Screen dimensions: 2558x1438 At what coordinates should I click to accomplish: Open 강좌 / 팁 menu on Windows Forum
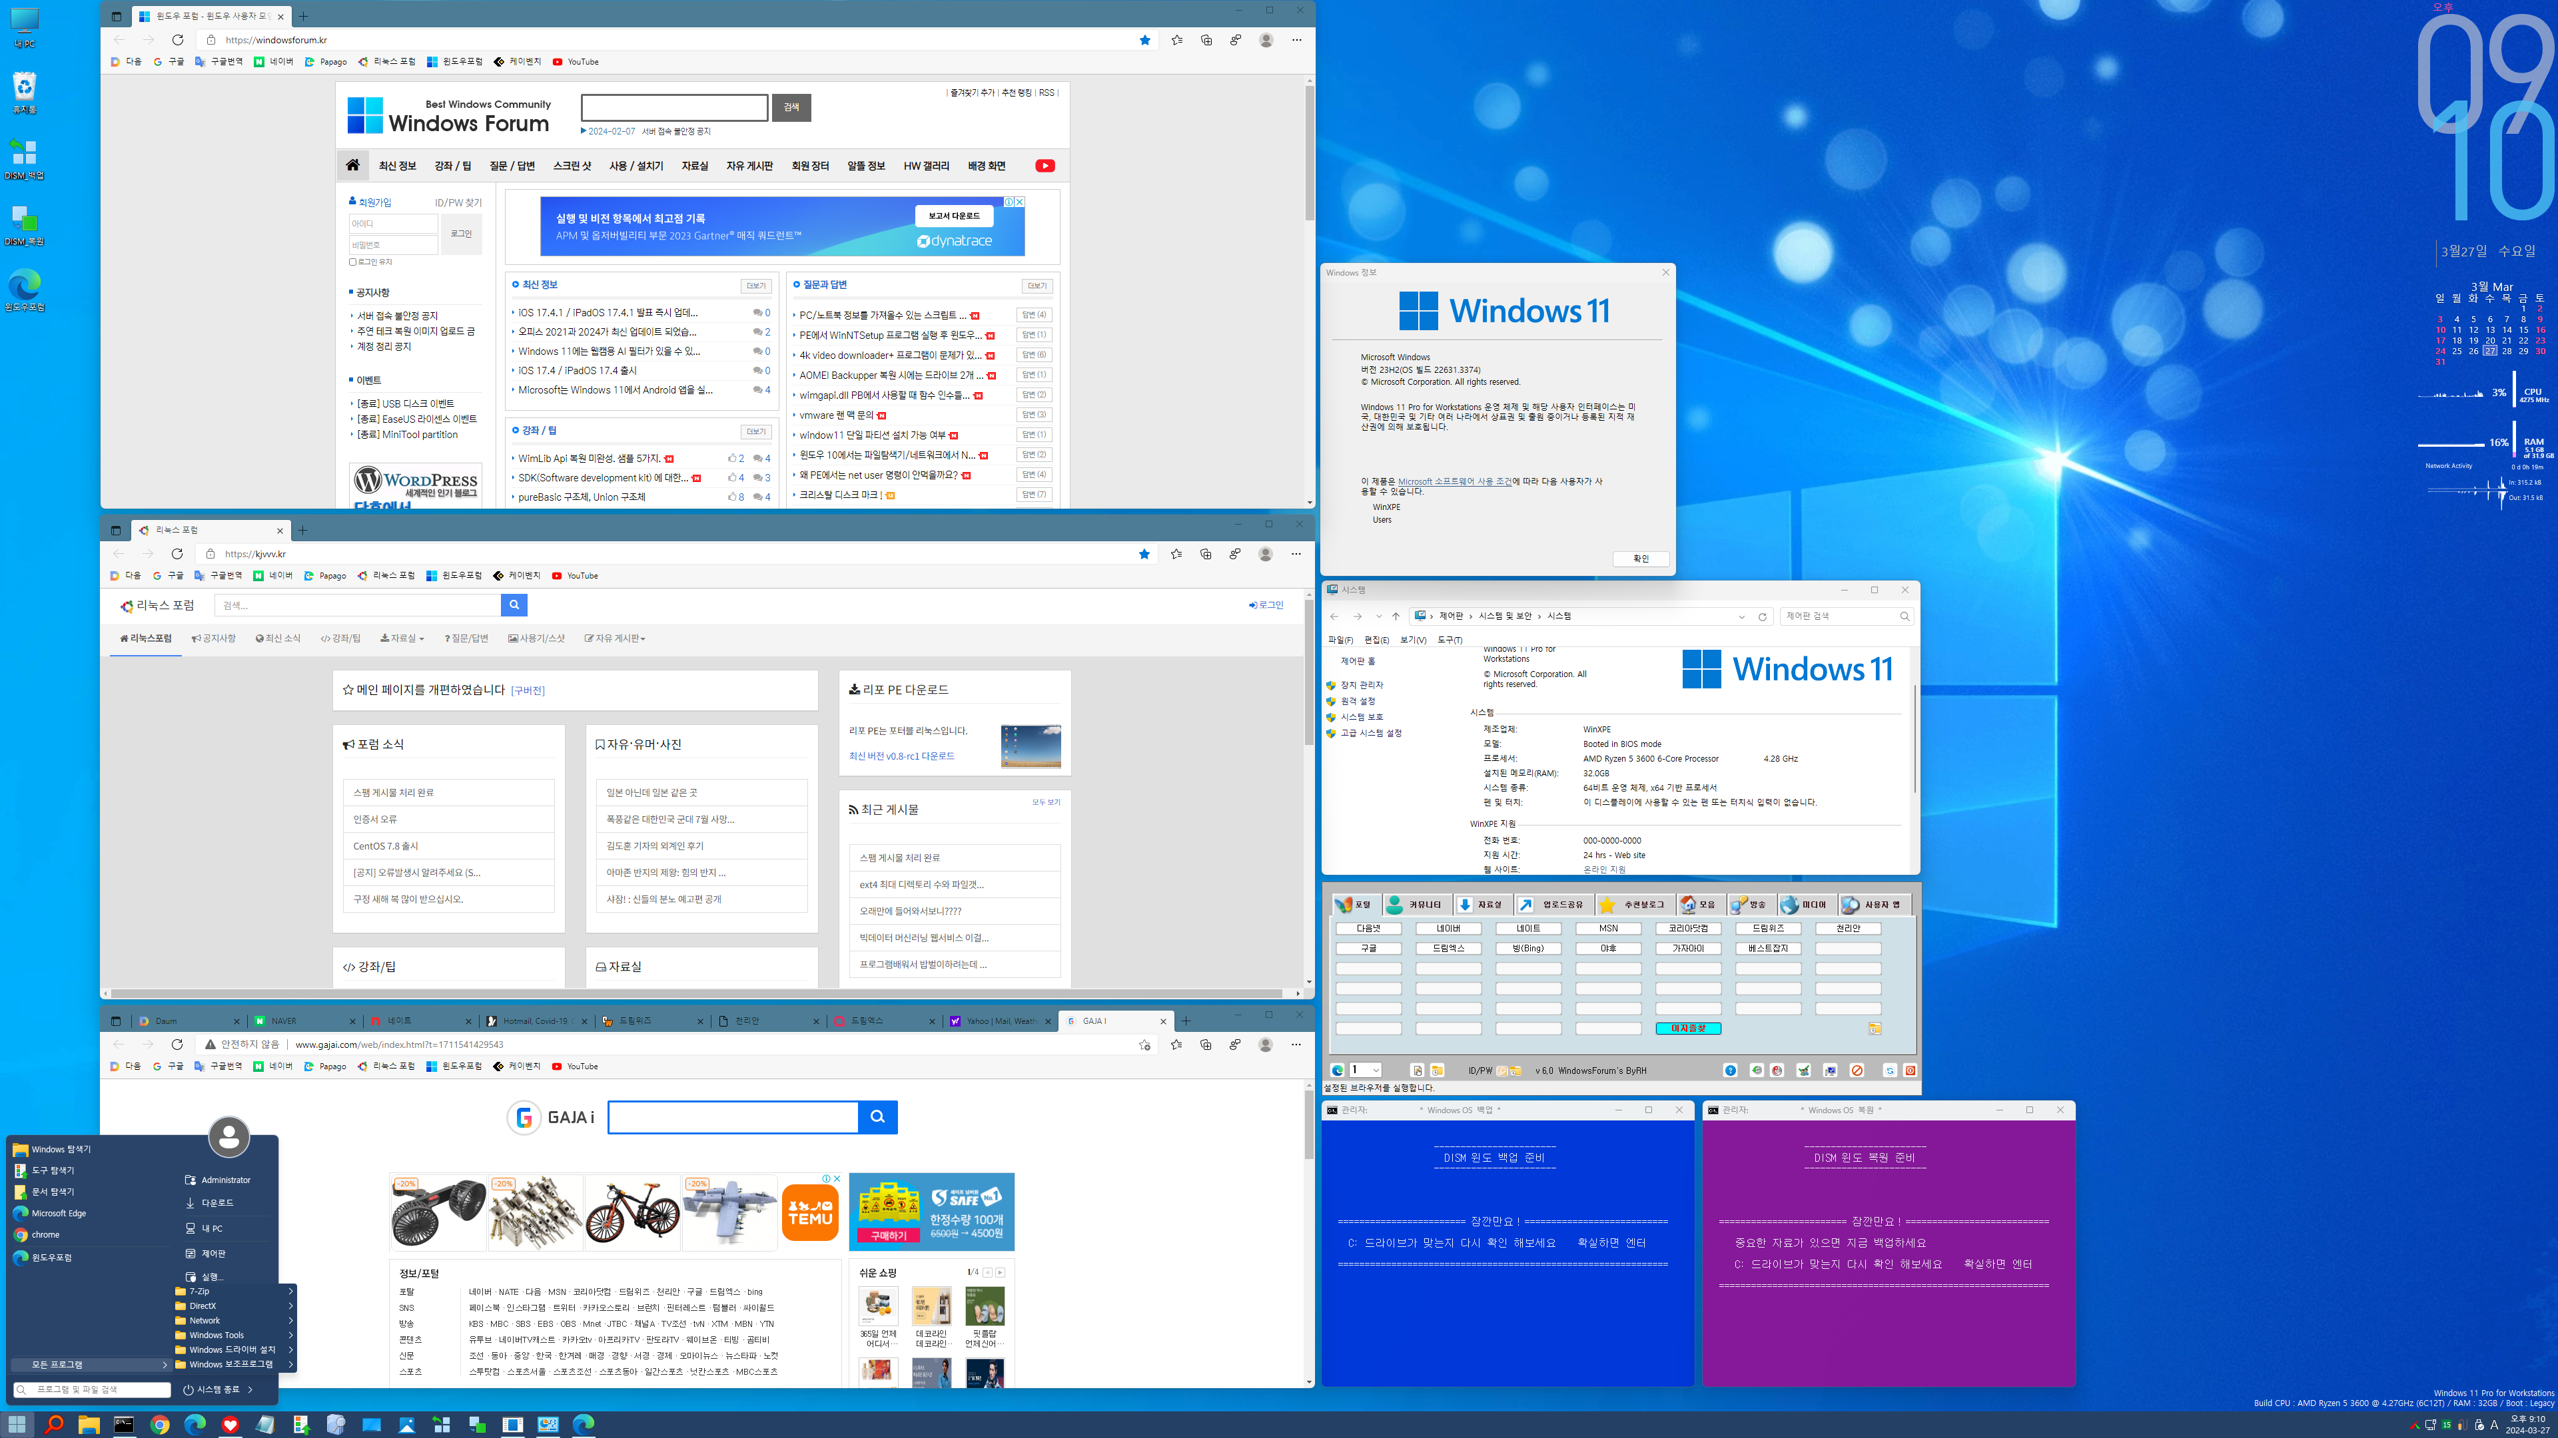point(453,166)
